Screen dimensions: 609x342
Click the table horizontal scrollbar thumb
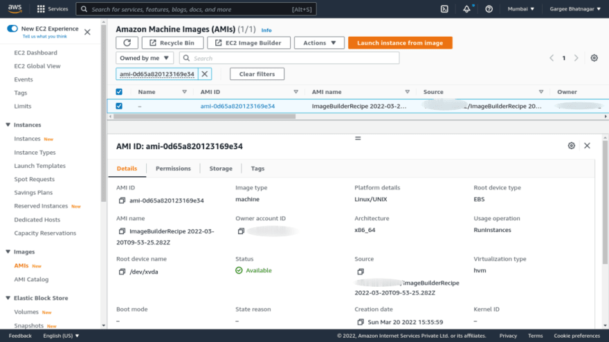pyautogui.click(x=204, y=116)
